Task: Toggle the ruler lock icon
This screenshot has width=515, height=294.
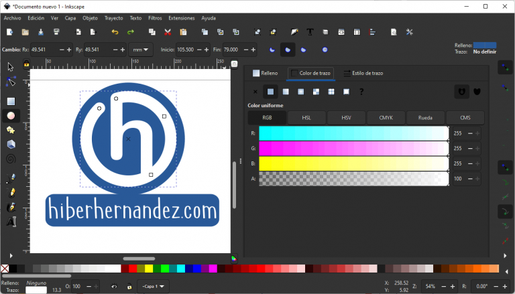Action: pos(27,64)
